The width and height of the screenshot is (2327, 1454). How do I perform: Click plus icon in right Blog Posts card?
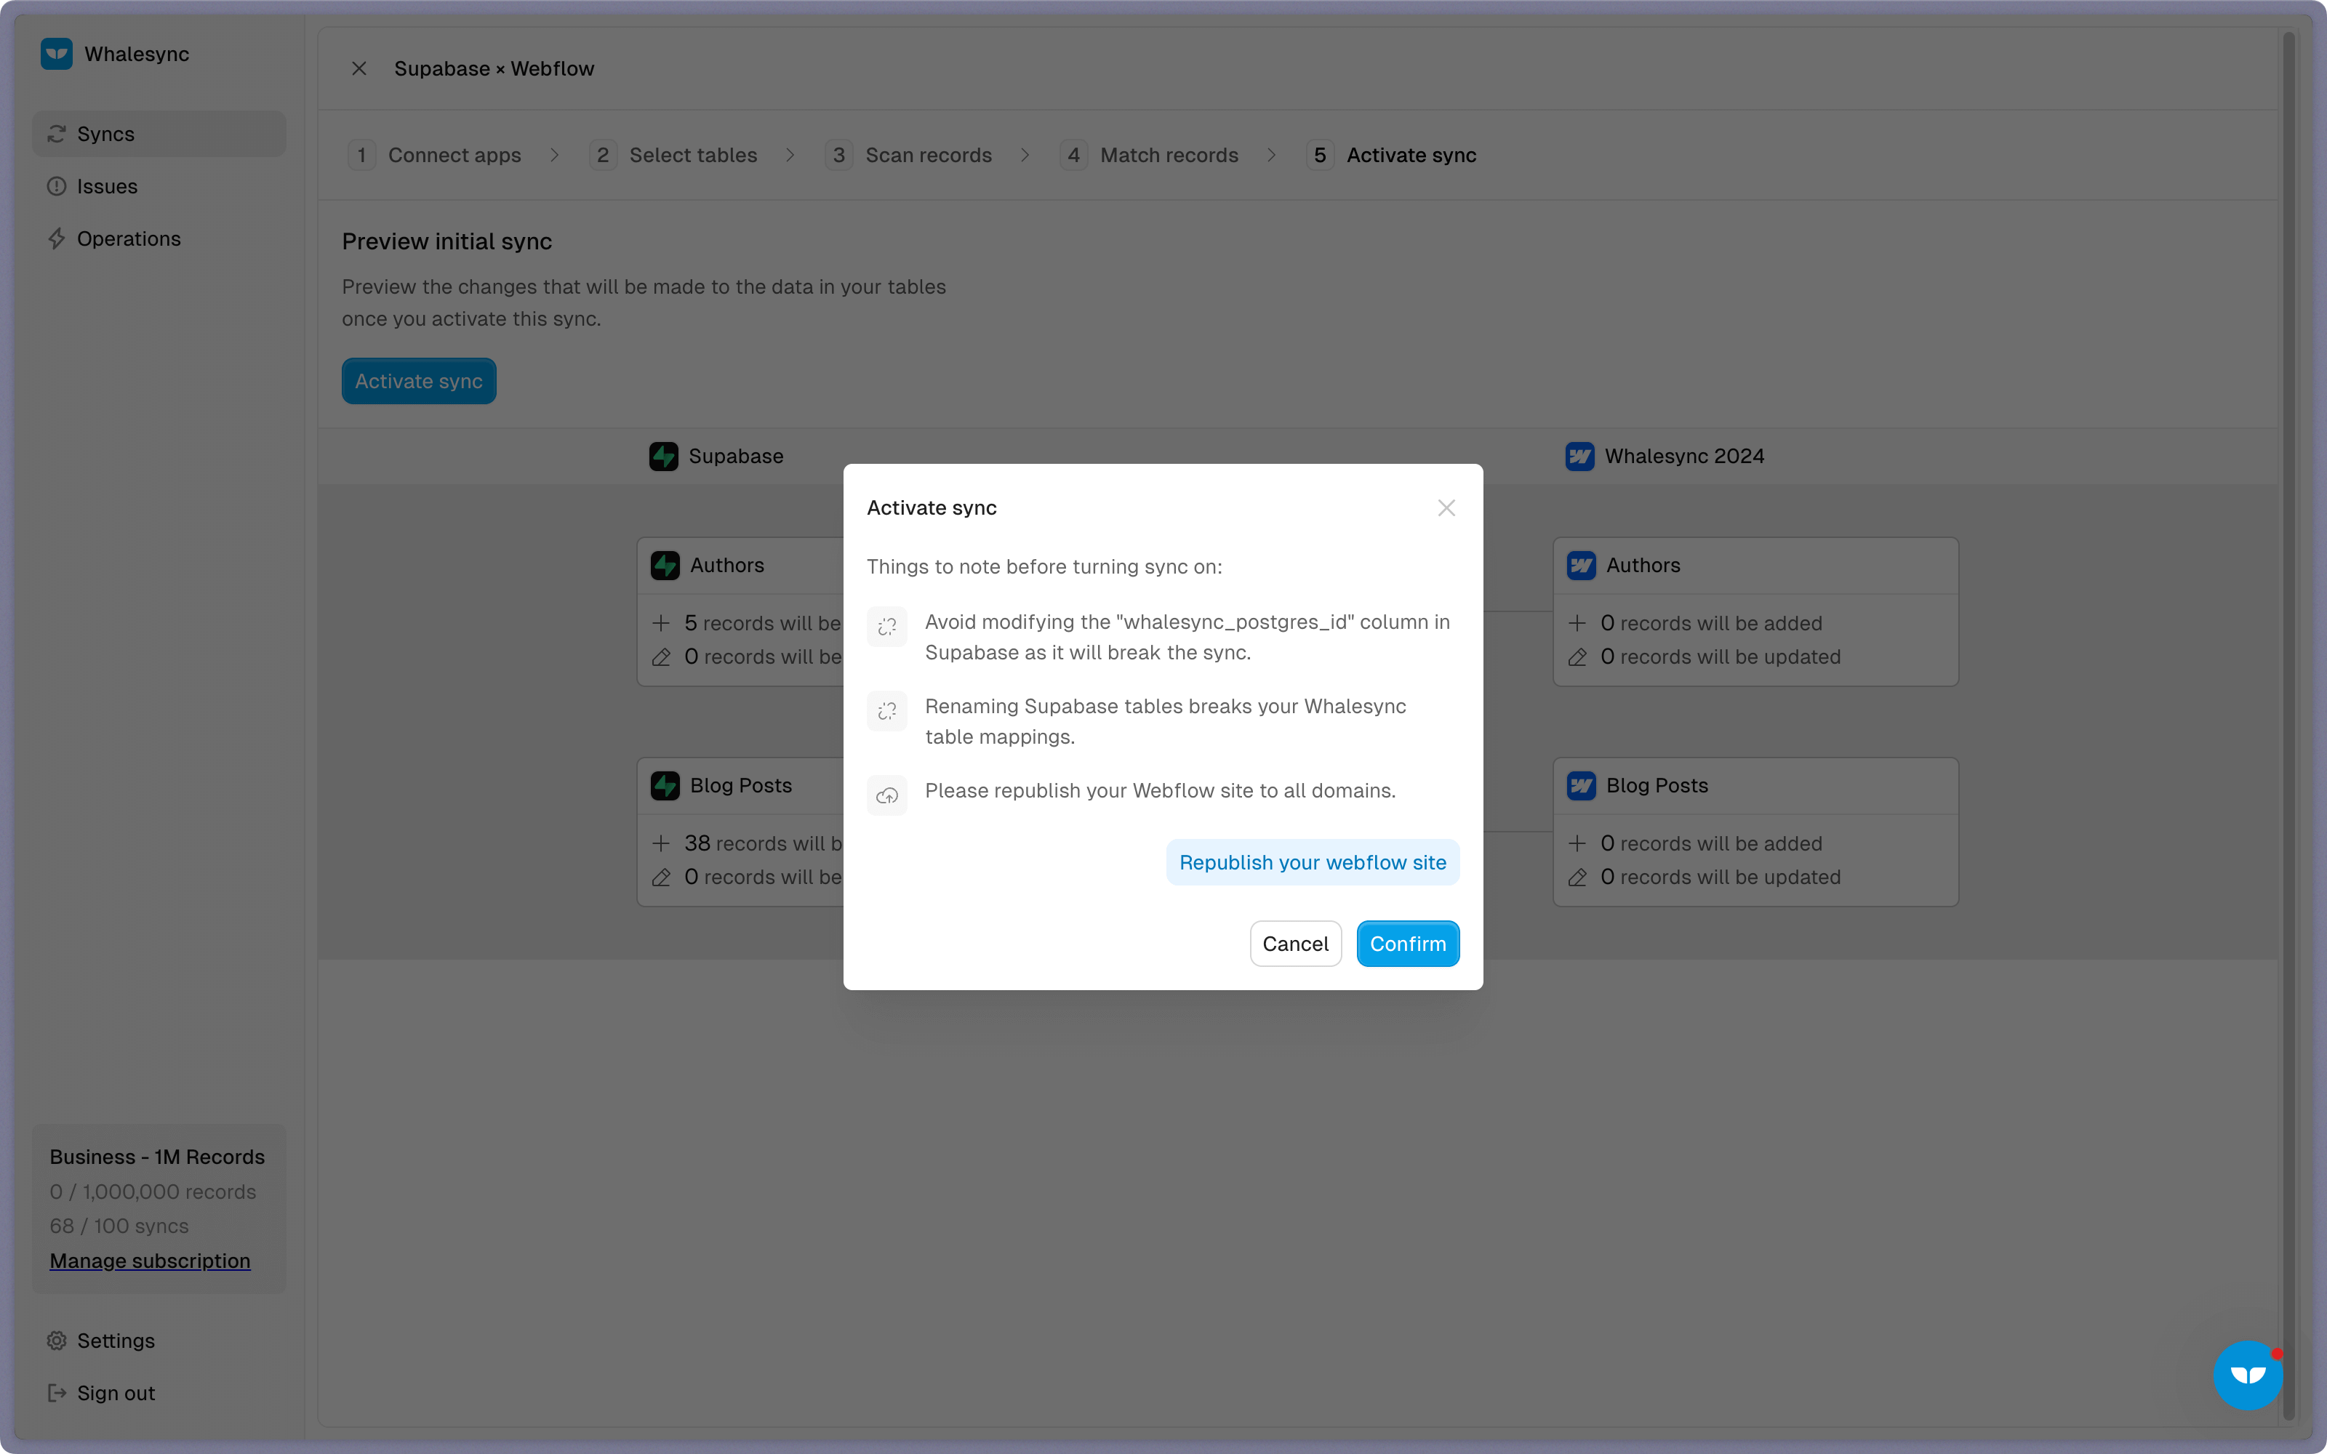point(1578,843)
